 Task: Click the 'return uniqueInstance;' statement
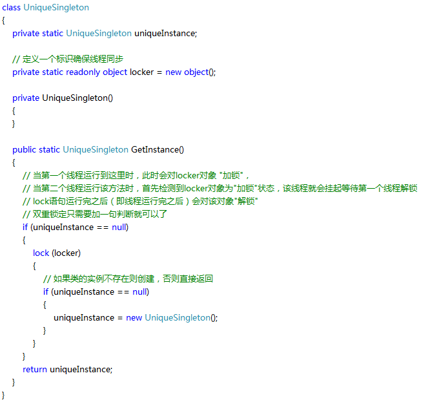[67, 370]
